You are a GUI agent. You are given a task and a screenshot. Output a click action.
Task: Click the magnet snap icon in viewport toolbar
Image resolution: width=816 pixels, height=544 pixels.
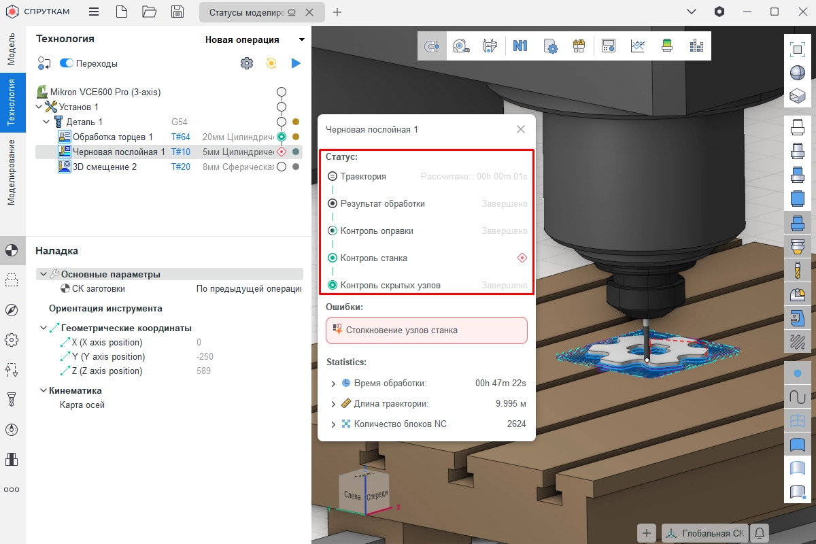pos(432,46)
